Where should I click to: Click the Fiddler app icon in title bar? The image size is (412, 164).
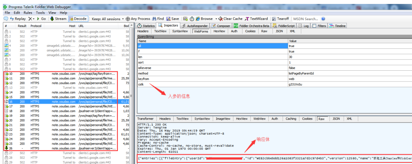click(5, 7)
